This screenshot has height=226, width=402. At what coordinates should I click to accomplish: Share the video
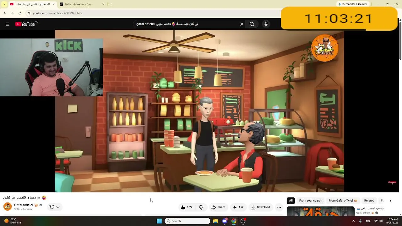[218, 207]
